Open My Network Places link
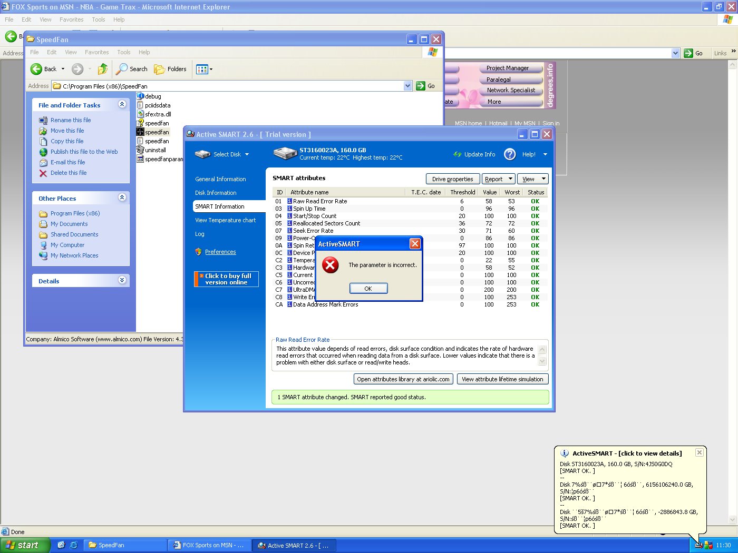738x553 pixels. (x=74, y=255)
